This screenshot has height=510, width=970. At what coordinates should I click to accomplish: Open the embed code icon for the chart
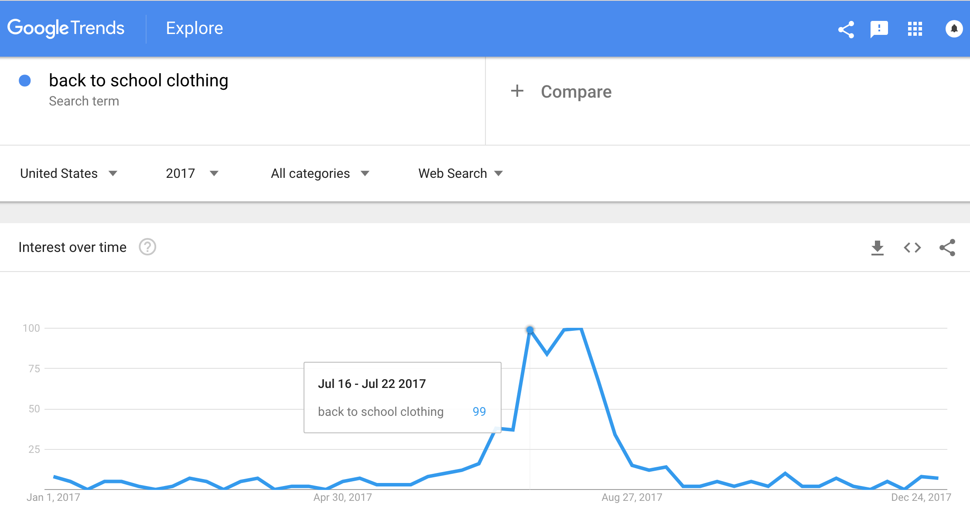(x=912, y=248)
